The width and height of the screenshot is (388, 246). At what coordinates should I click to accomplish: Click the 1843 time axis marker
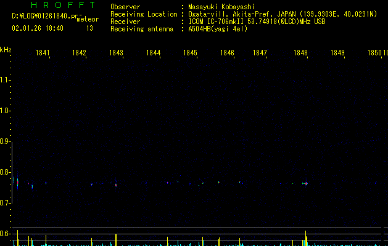pos(116,53)
